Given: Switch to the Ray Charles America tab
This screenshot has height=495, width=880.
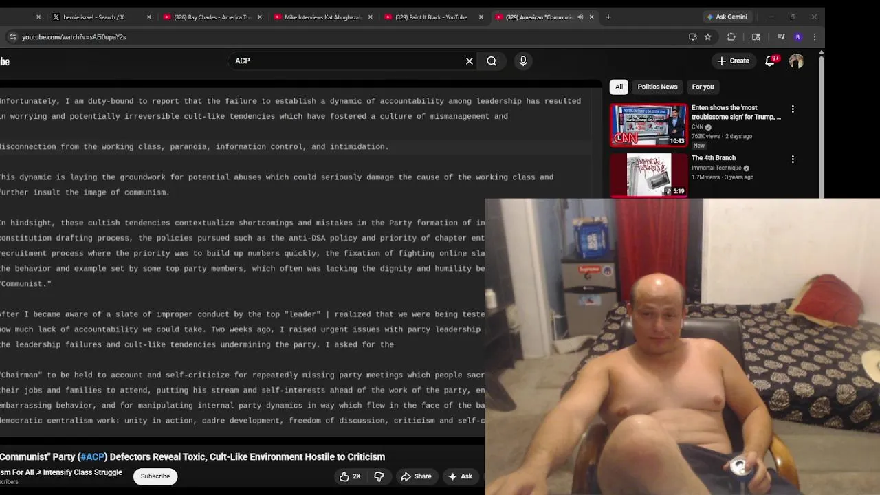Looking at the screenshot, I should coord(212,17).
